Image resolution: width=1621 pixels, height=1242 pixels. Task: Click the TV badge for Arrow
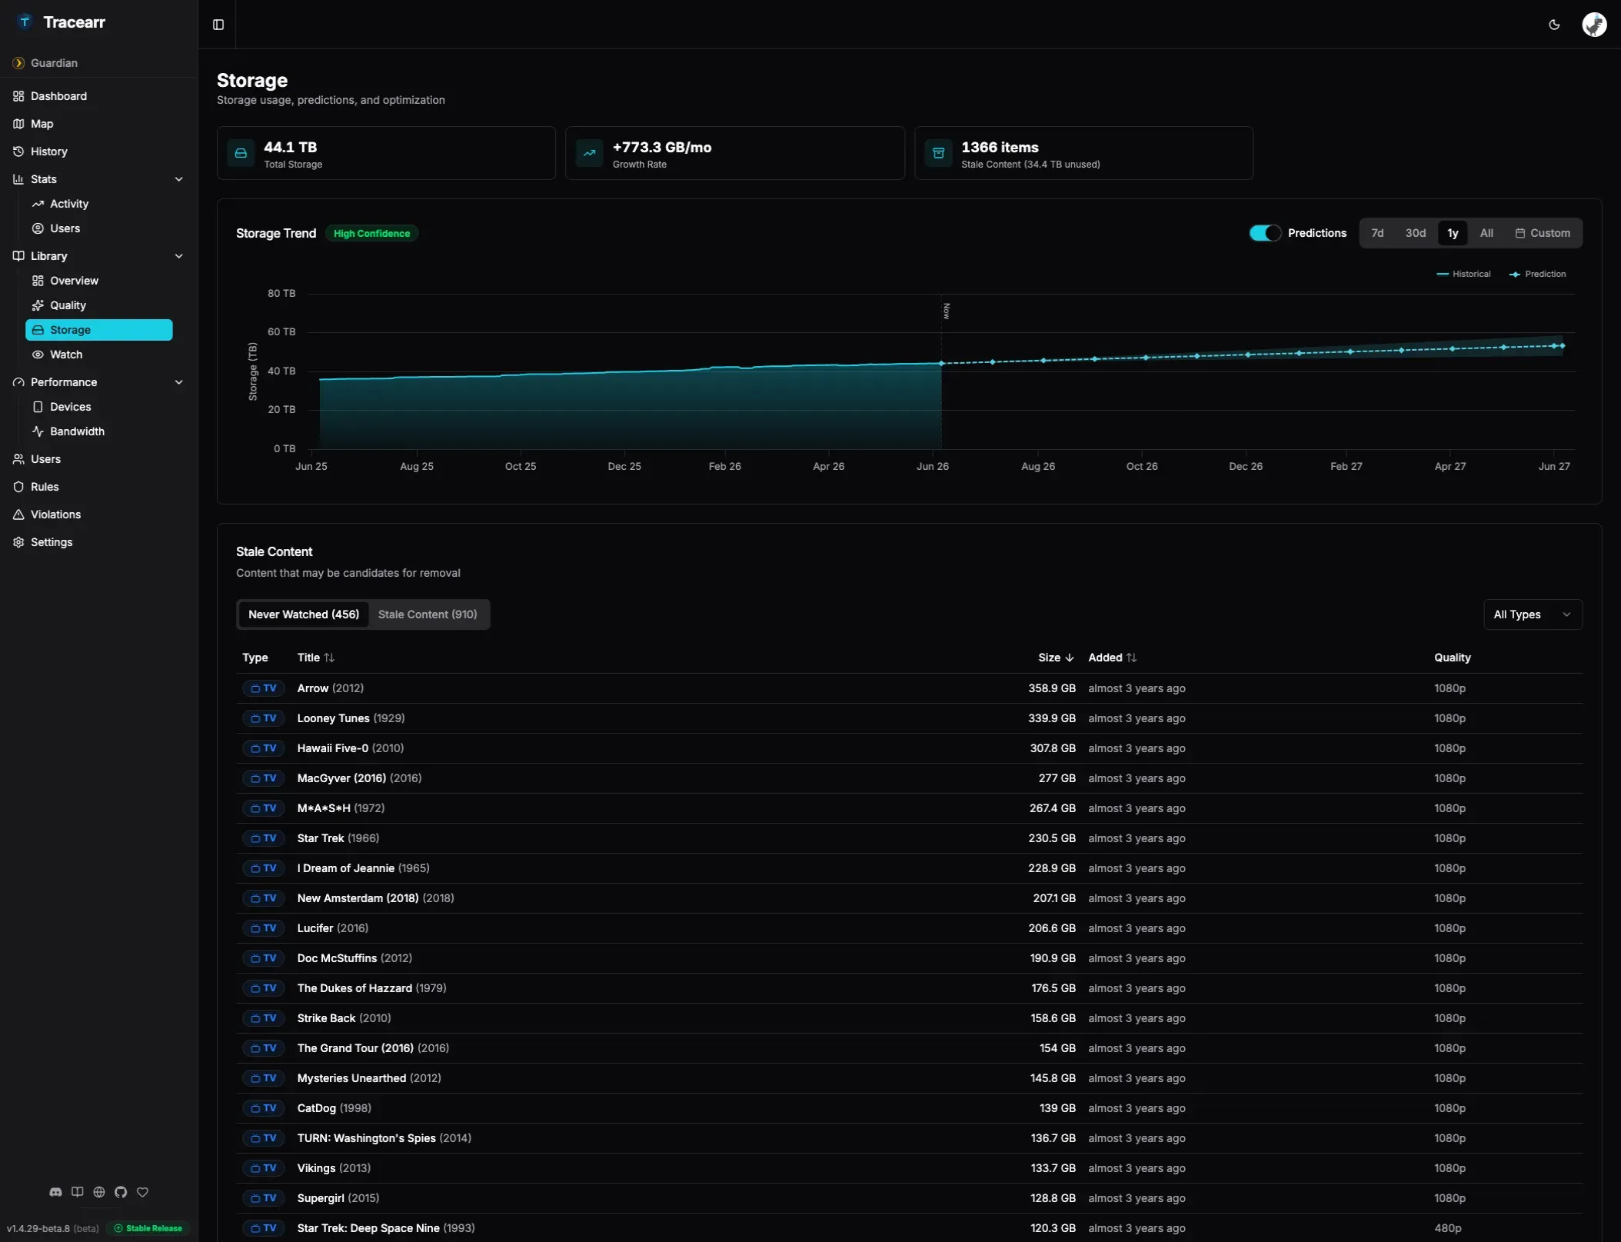pos(264,688)
